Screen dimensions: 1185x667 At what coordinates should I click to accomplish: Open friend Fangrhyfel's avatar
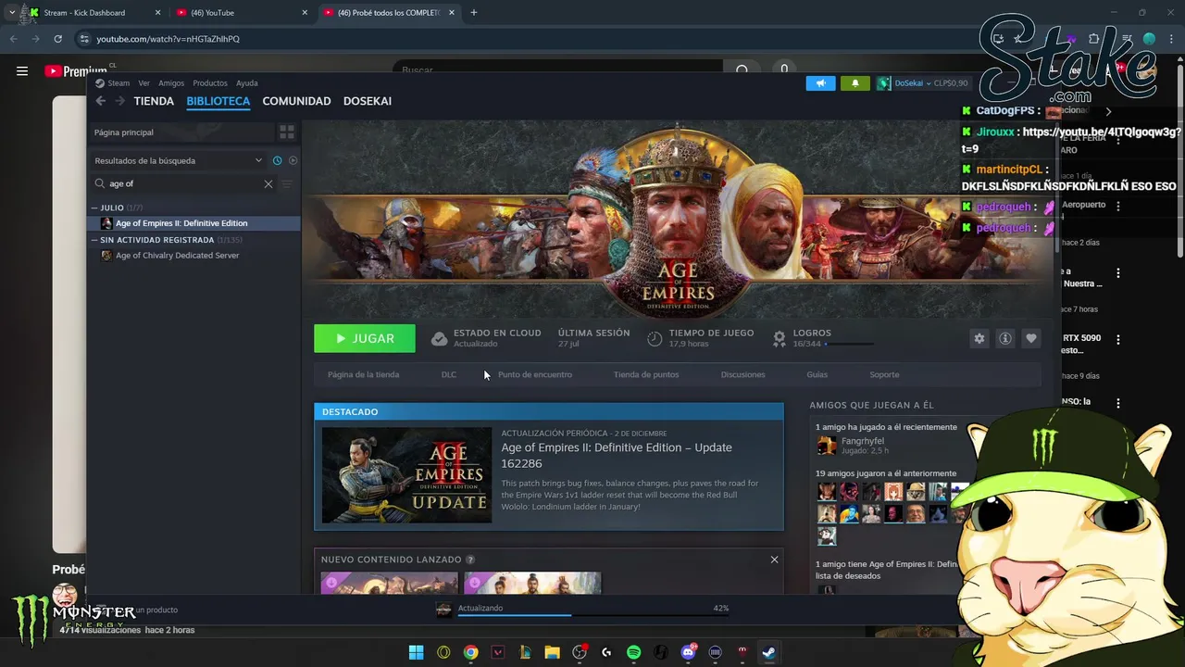coord(827,446)
